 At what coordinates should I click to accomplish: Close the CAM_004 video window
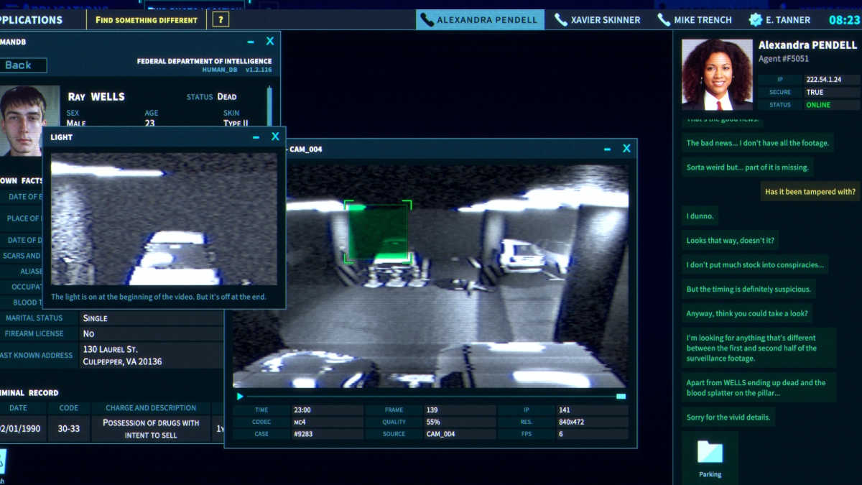(x=626, y=149)
